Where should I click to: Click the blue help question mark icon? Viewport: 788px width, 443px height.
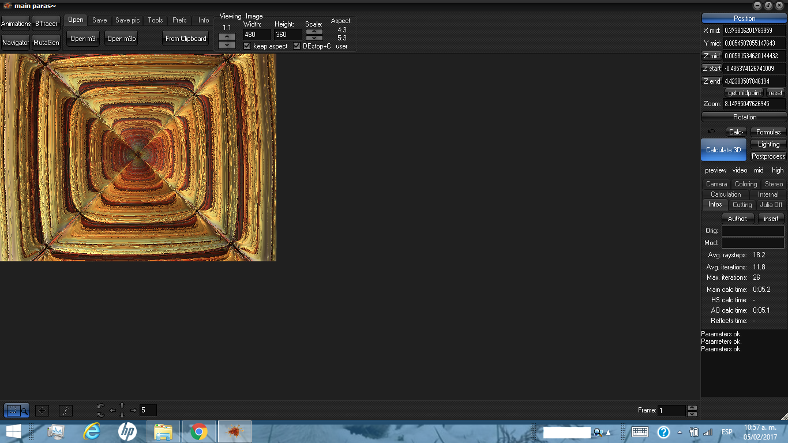[x=663, y=432]
